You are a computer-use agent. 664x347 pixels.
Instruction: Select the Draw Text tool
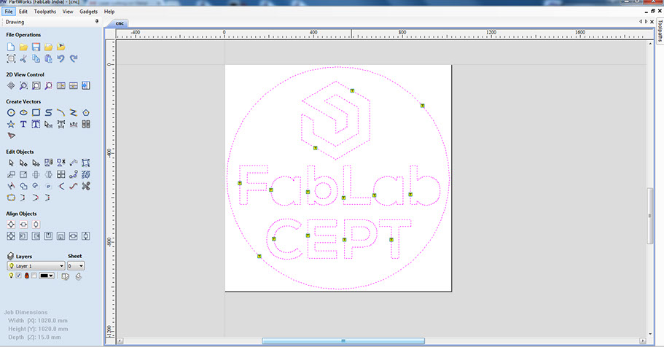click(23, 124)
